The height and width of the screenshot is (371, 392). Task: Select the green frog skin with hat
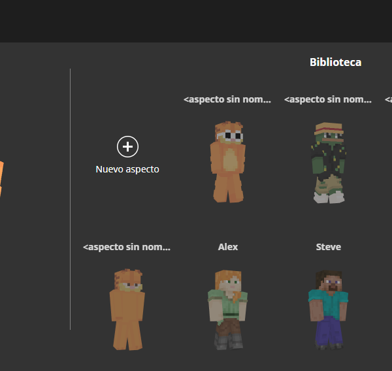tap(329, 163)
